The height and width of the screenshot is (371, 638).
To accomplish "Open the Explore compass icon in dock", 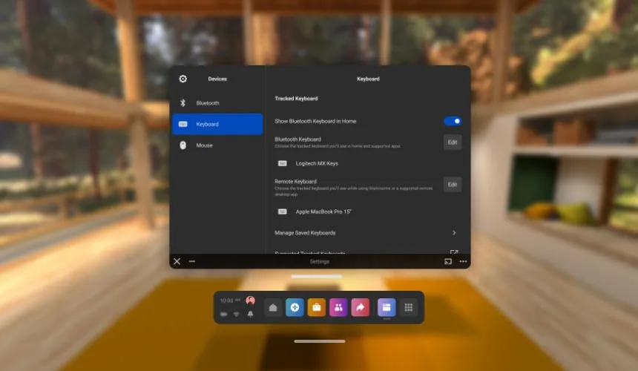I will (x=295, y=307).
